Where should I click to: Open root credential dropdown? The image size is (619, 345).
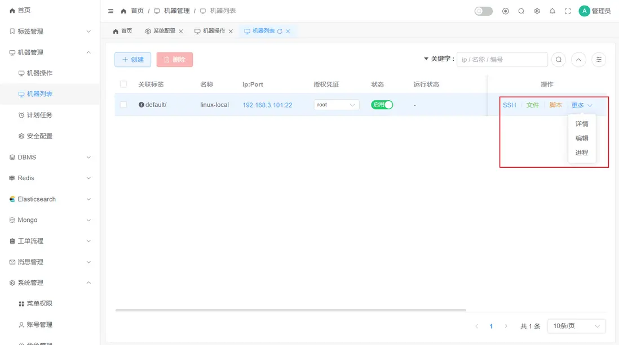(337, 105)
